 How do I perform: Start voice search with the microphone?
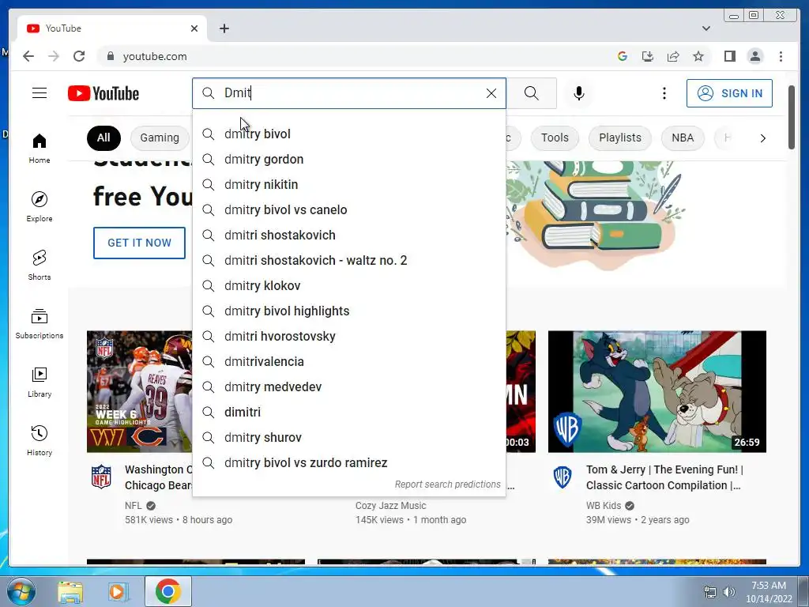(579, 93)
